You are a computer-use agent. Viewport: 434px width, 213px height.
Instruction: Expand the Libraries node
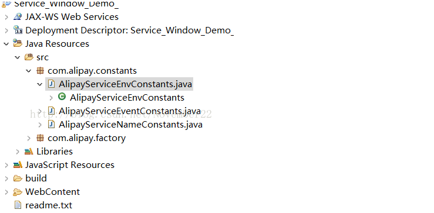(x=18, y=152)
